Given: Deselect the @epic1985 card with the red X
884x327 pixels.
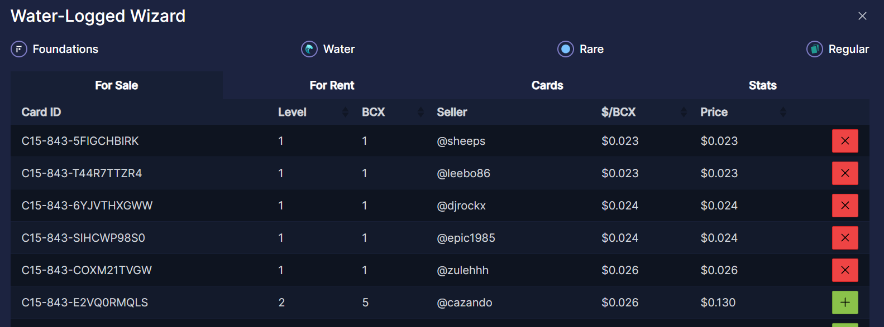Looking at the screenshot, I should tap(845, 238).
